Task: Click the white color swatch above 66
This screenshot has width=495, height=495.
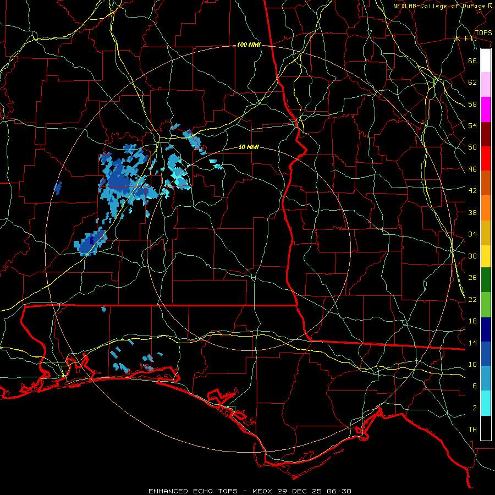Action: [486, 61]
